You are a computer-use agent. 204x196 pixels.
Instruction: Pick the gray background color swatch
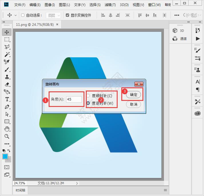pos(9,160)
